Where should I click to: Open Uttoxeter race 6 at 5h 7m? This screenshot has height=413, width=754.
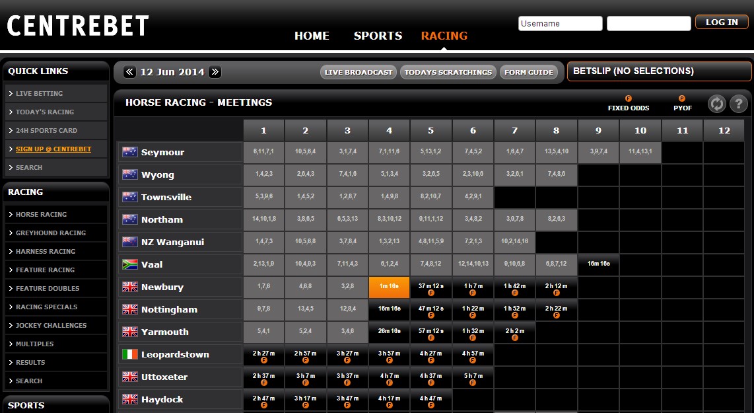point(473,377)
